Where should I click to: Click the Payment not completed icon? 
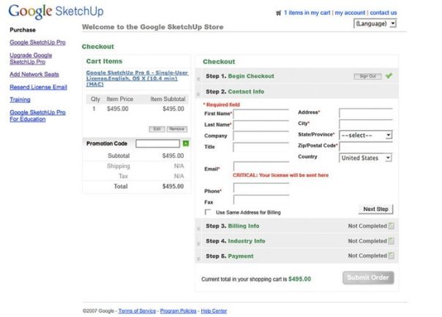pos(392,256)
